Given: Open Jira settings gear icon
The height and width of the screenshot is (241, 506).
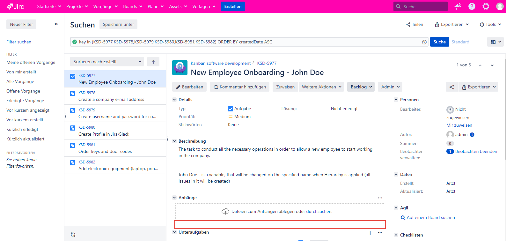Looking at the screenshot, I should point(486,6).
